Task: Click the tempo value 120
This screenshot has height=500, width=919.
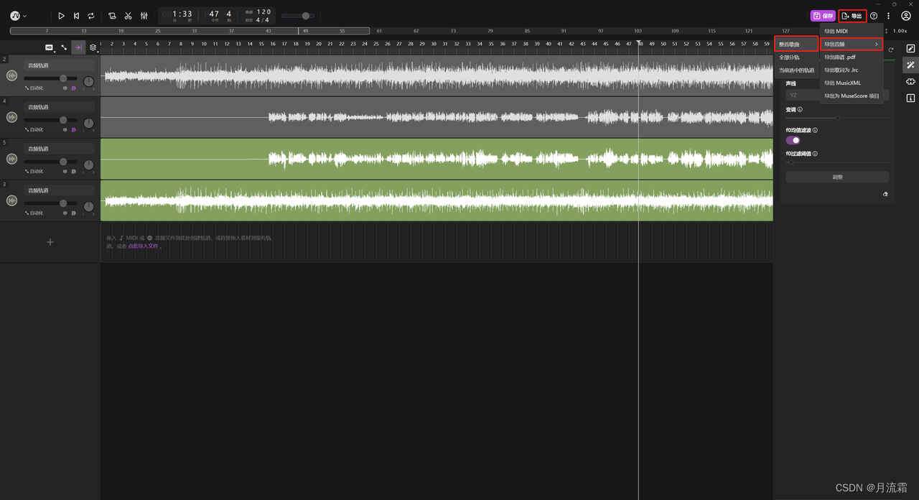Action: click(263, 12)
